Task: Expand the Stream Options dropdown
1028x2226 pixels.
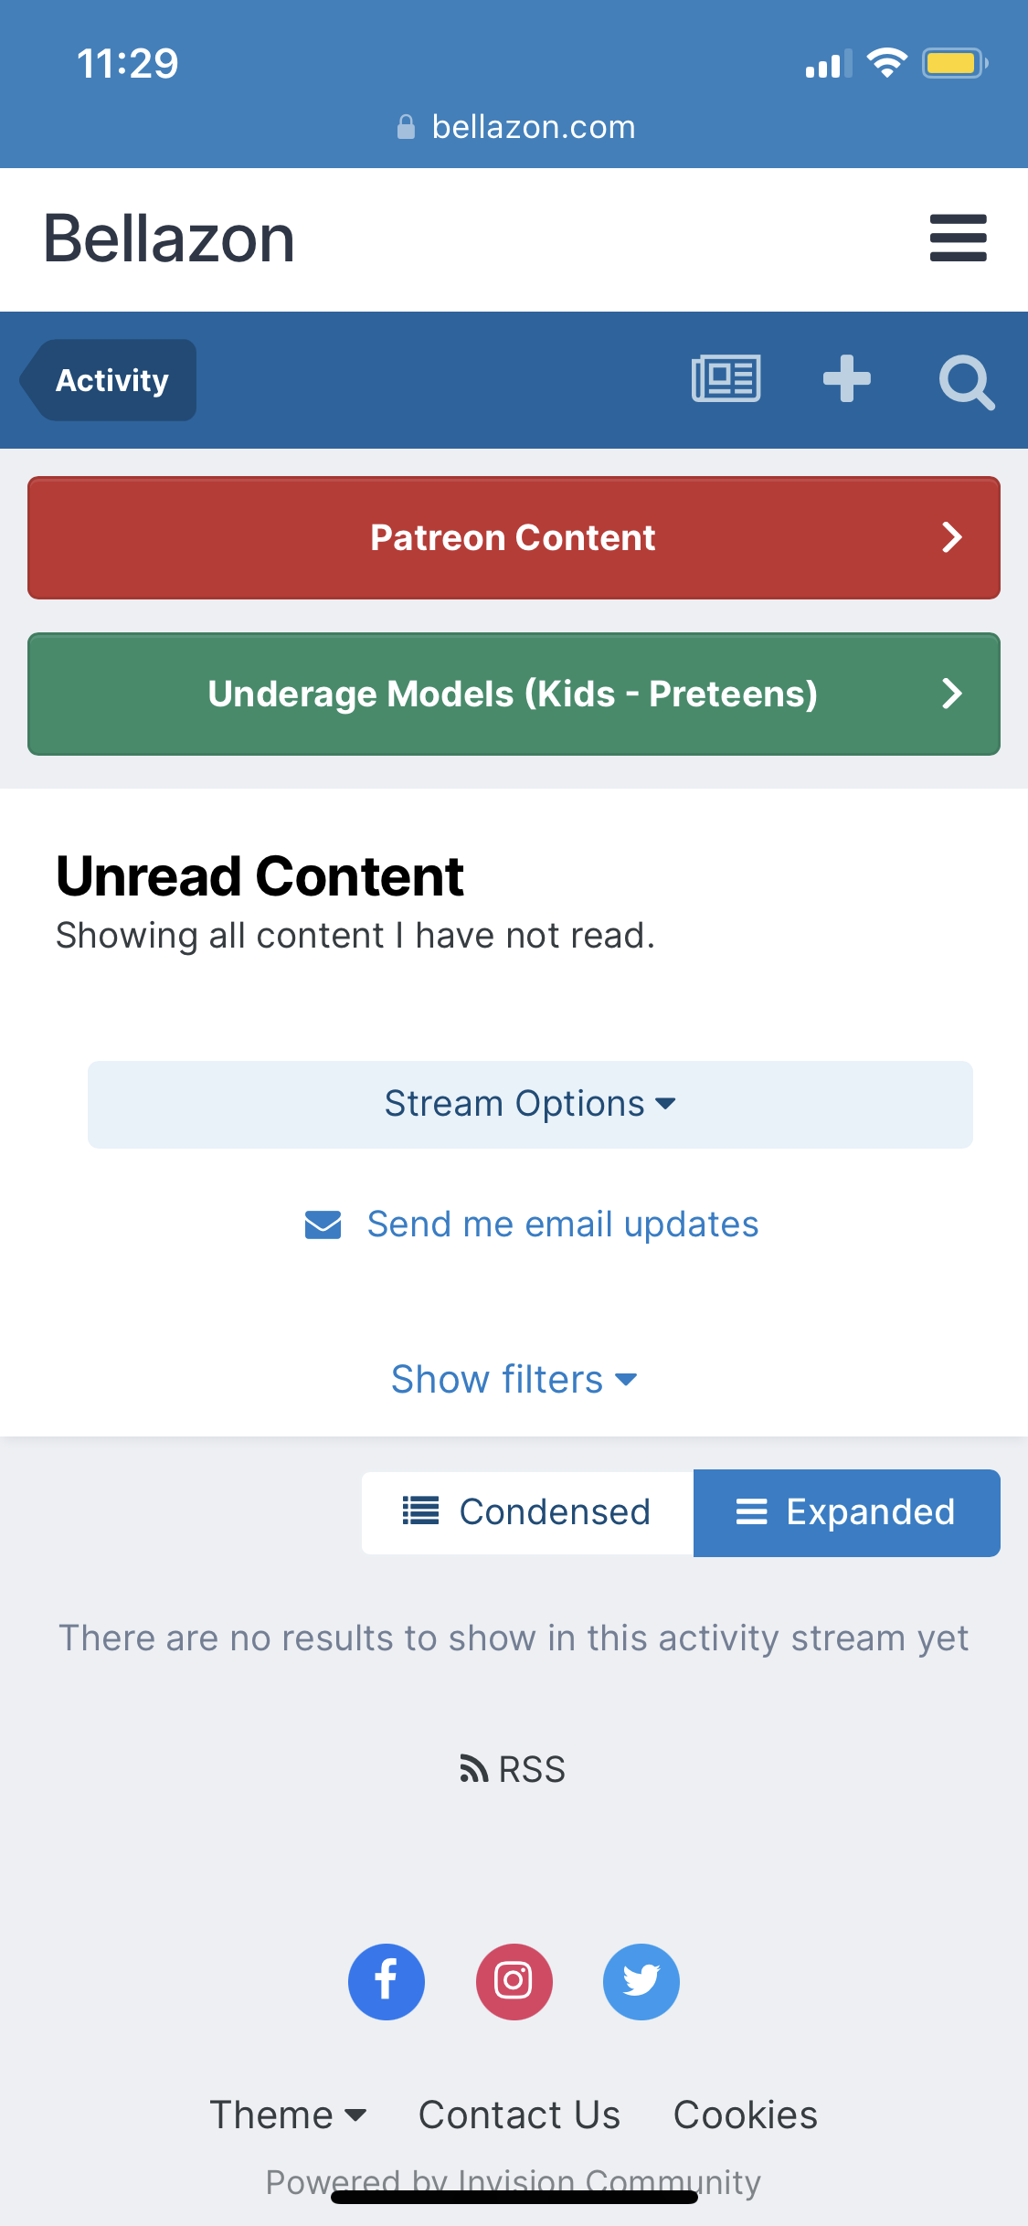Action: click(530, 1104)
